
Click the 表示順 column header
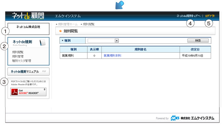94,49
